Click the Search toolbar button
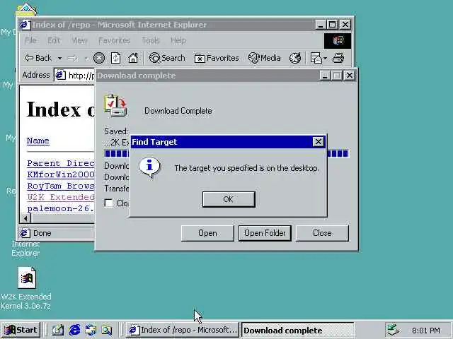This screenshot has width=453, height=339. tap(167, 58)
